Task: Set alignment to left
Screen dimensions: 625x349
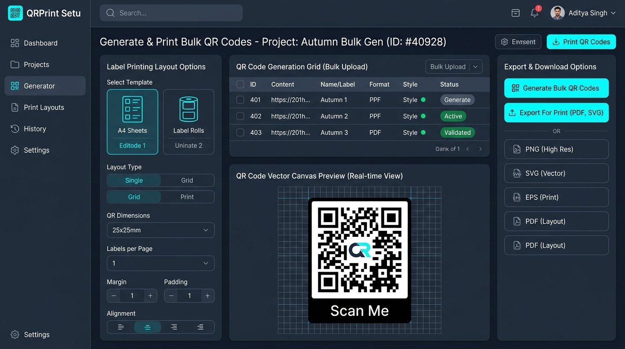Action: 121,327
